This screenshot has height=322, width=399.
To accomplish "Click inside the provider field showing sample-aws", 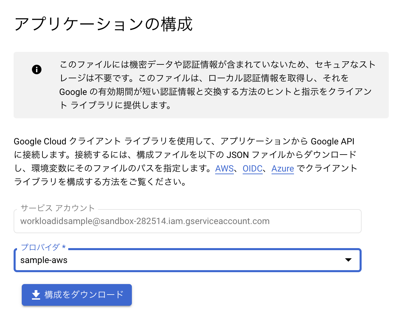I will (x=136, y=260).
